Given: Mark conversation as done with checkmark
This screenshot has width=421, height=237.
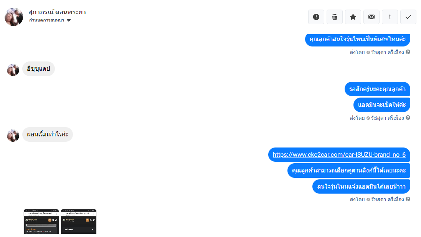Looking at the screenshot, I should (408, 17).
